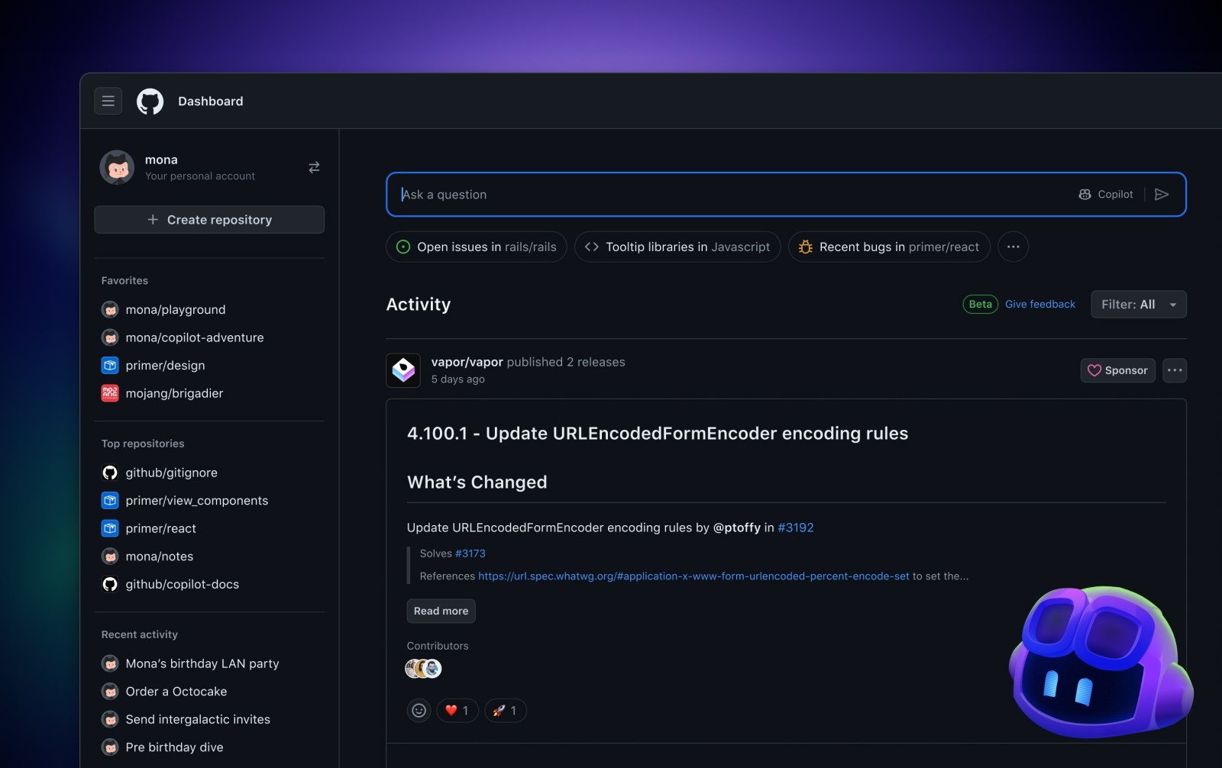This screenshot has height=768, width=1222.
Task: Click the primer/react cube icon in sidebar
Action: 110,528
